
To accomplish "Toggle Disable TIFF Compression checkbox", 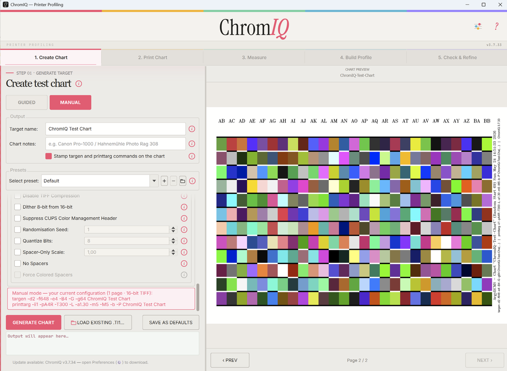I will (x=17, y=196).
